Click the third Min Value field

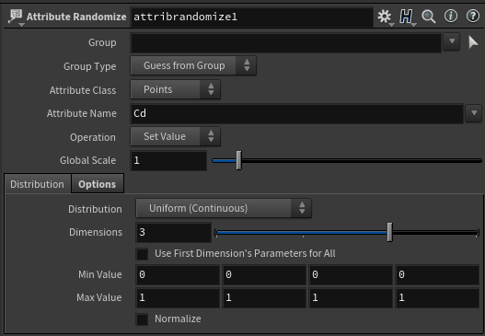[351, 274]
